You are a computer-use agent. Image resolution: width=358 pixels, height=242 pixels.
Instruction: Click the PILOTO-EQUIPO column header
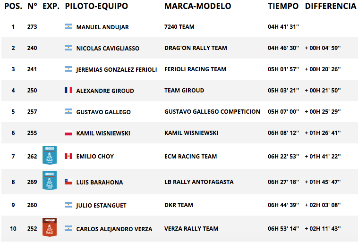point(96,6)
